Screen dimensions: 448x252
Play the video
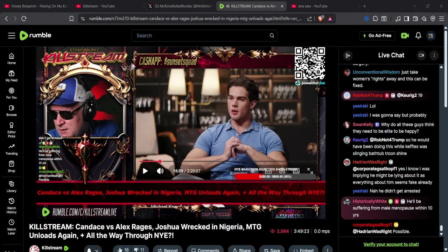[145, 171]
